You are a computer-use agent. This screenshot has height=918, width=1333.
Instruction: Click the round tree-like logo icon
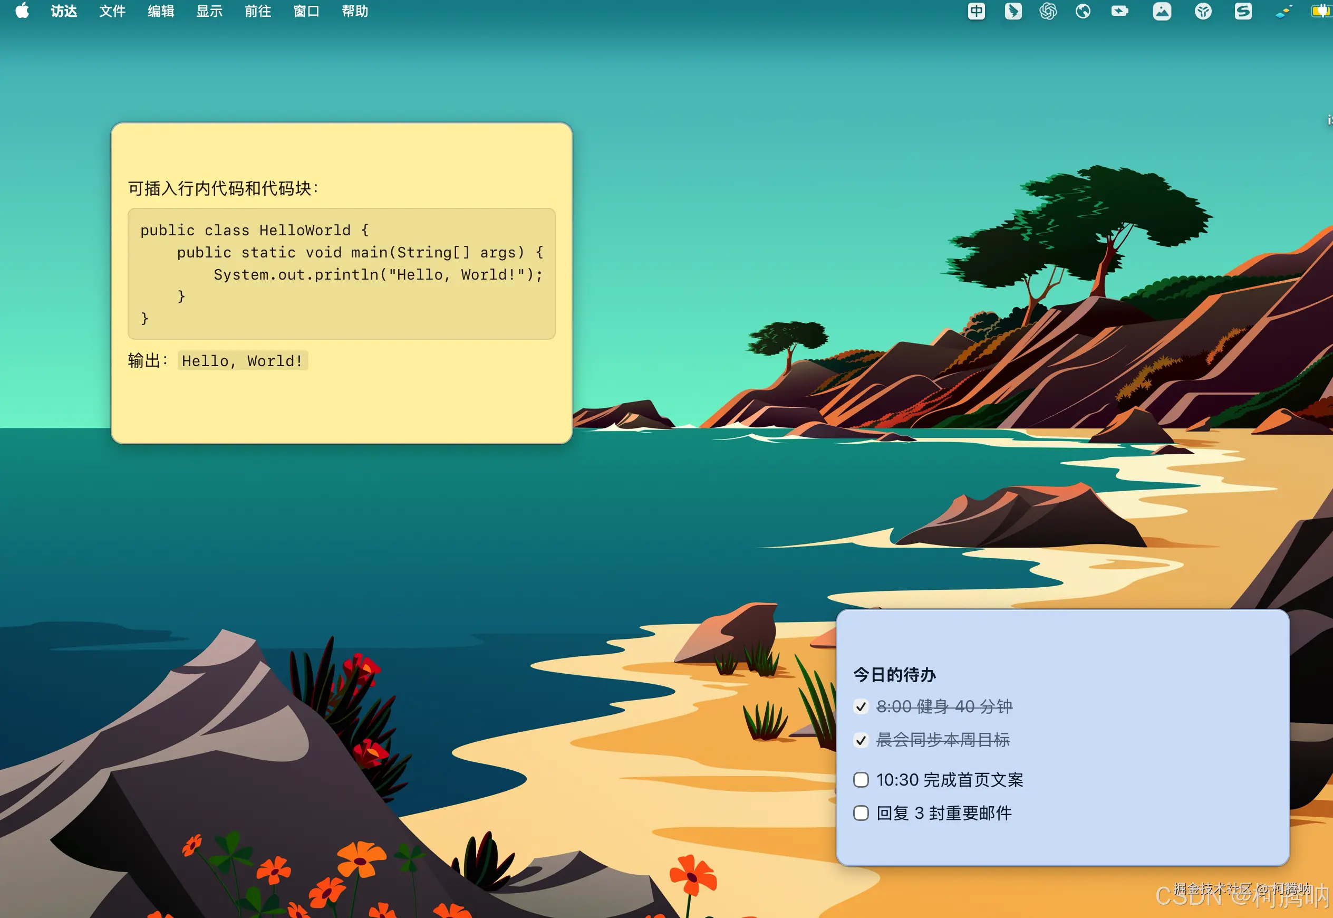pyautogui.click(x=1203, y=11)
